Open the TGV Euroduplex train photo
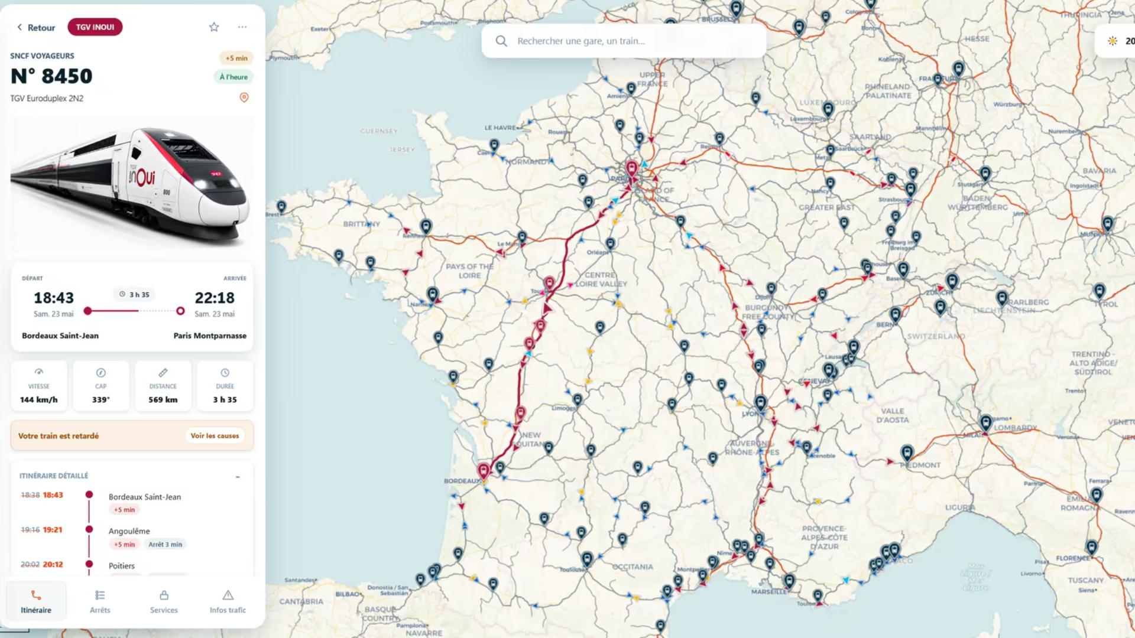This screenshot has height=638, width=1135. click(x=132, y=185)
